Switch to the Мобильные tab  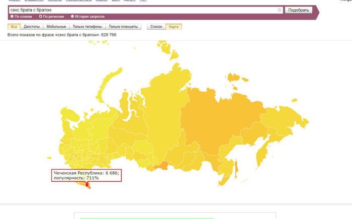(x=56, y=27)
